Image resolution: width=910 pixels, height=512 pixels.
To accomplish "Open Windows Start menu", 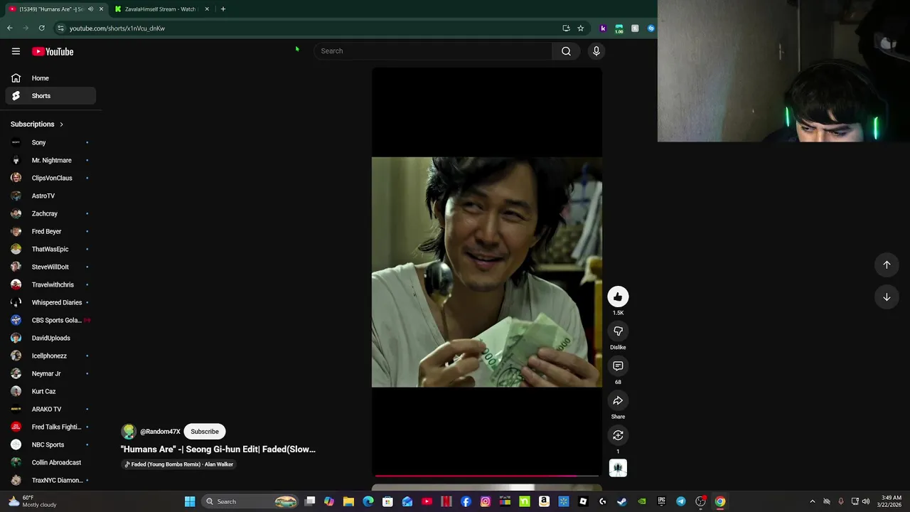I will click(190, 501).
